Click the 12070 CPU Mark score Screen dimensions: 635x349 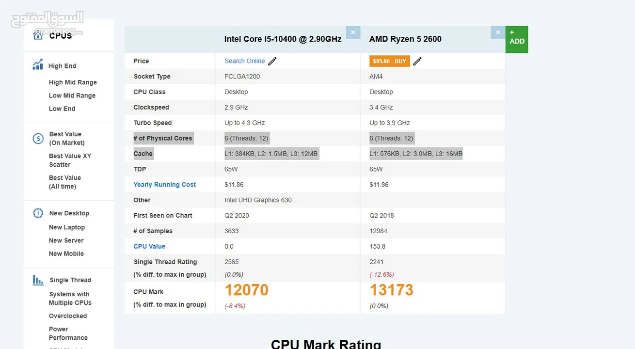[x=246, y=290]
